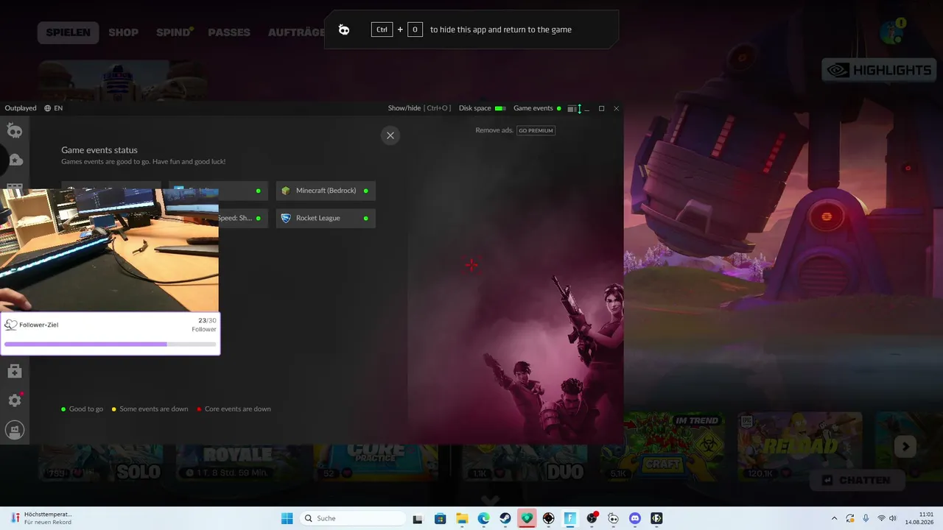Viewport: 943px width, 530px height.
Task: Open Outplayed settings gear in sidebar
Action: tap(15, 400)
